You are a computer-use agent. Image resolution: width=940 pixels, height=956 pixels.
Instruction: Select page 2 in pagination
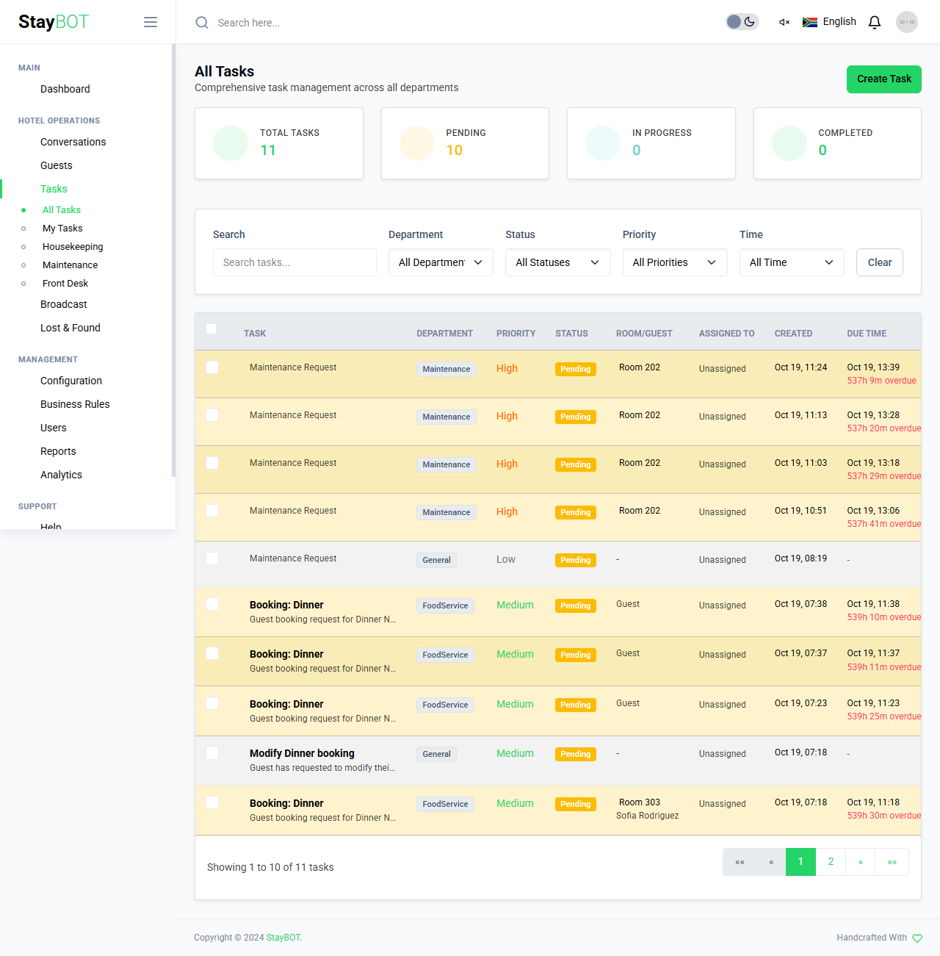click(831, 861)
